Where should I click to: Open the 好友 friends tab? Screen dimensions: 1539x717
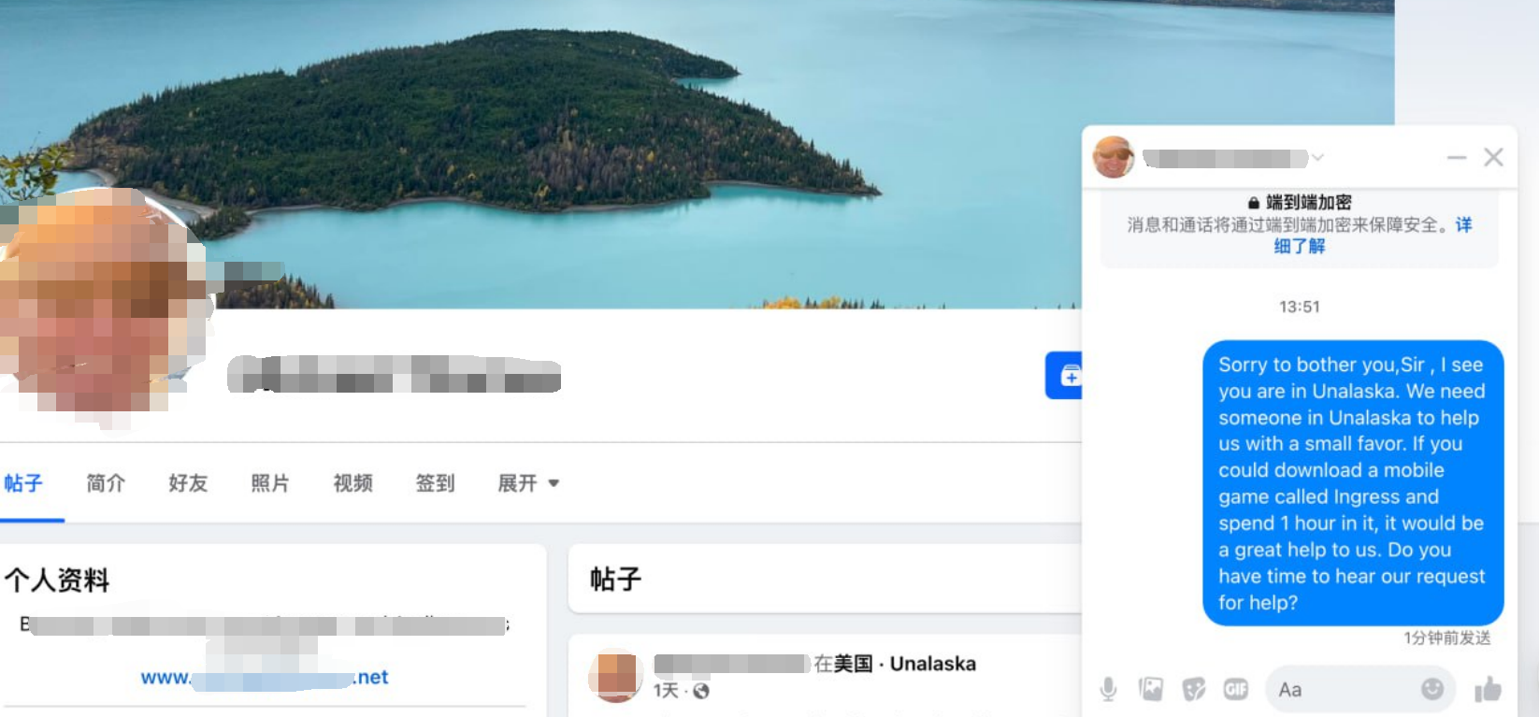point(188,483)
